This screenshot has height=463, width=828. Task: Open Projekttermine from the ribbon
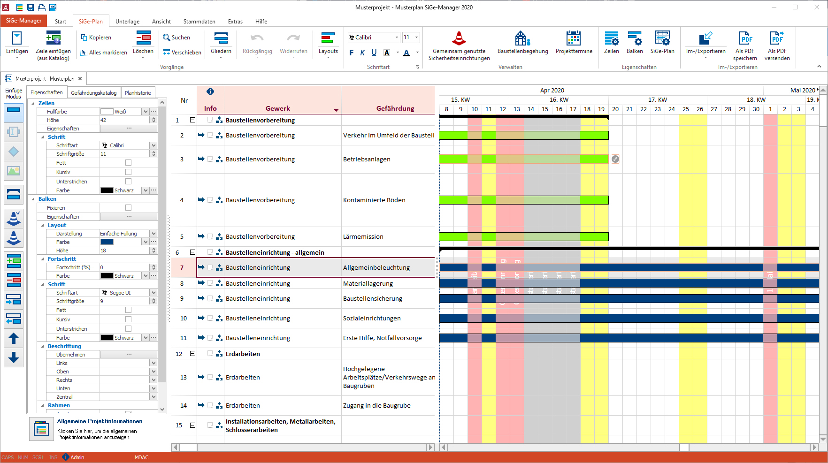(574, 45)
